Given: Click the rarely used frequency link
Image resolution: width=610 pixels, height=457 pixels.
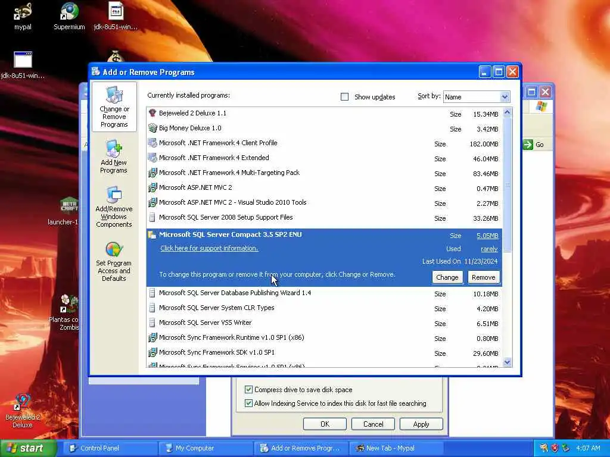Looking at the screenshot, I should click(x=489, y=249).
